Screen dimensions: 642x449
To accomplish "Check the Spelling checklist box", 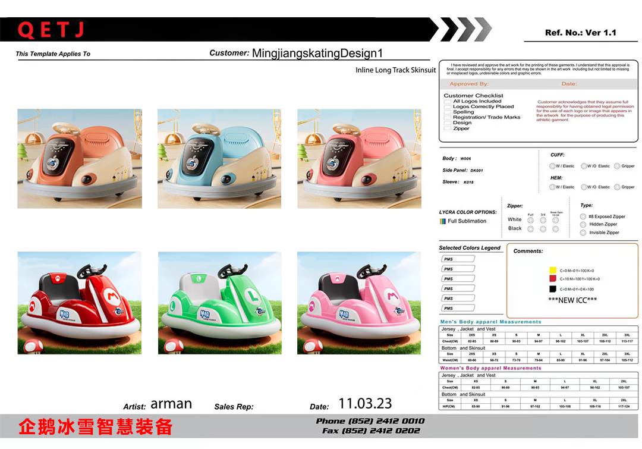I will pyautogui.click(x=448, y=112).
